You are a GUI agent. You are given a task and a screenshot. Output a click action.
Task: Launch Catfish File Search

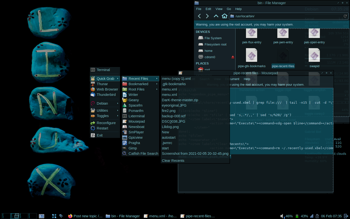(x=141, y=154)
